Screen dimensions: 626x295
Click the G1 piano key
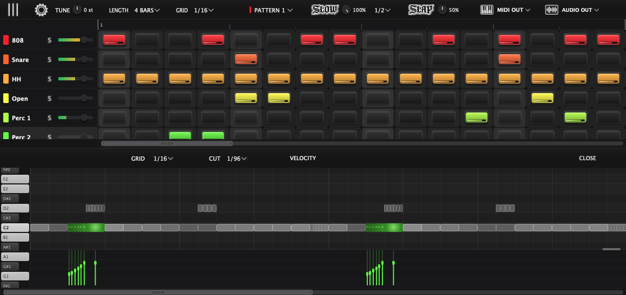click(x=15, y=276)
